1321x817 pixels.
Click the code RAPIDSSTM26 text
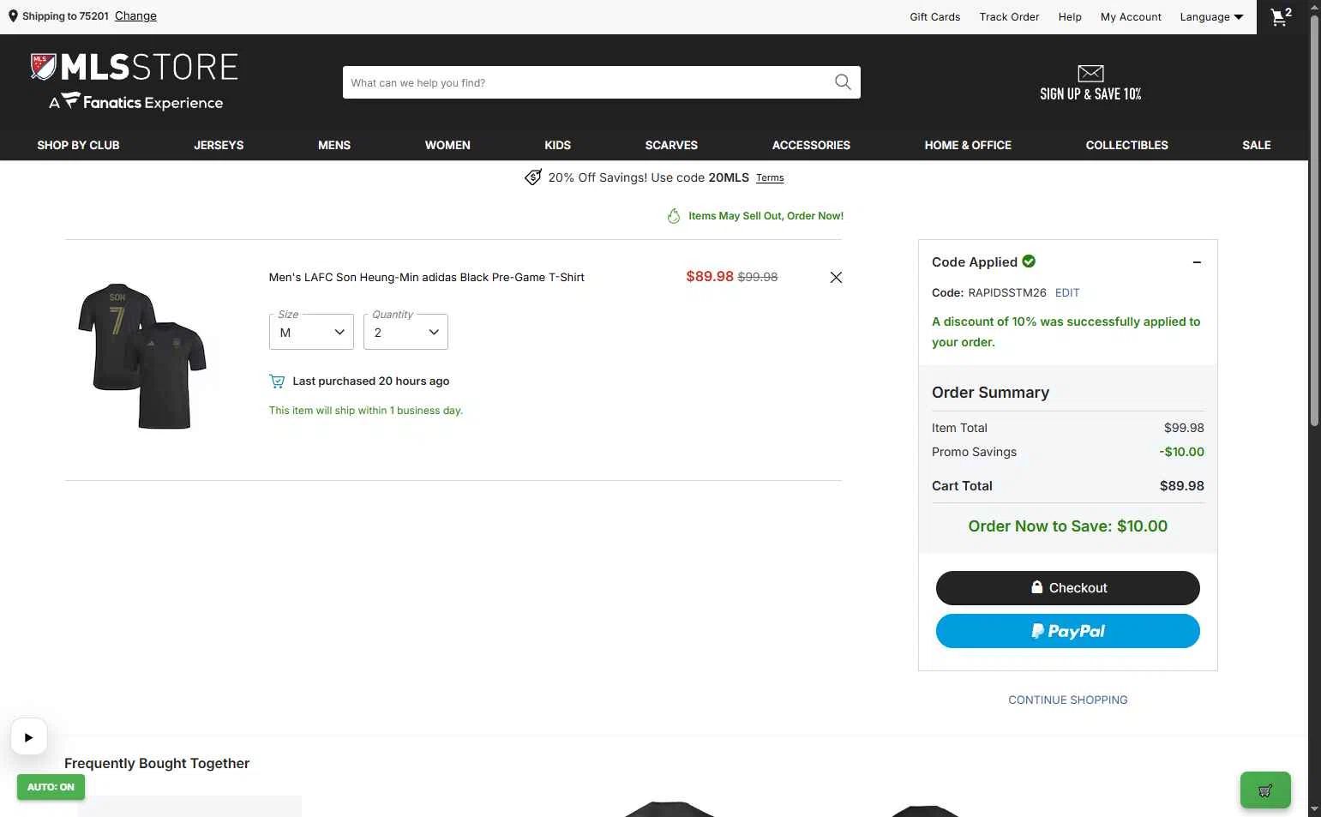pyautogui.click(x=1006, y=292)
